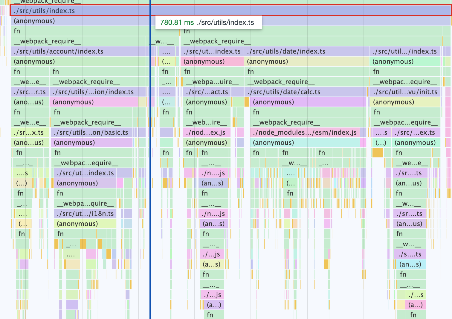
Task: Select the (anonymous) bar below ./src/utils/date/calc.ts
Action: pyautogui.click(x=308, y=102)
